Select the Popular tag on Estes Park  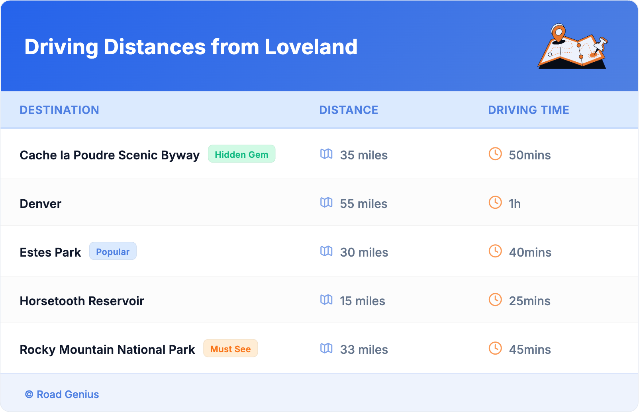point(113,251)
